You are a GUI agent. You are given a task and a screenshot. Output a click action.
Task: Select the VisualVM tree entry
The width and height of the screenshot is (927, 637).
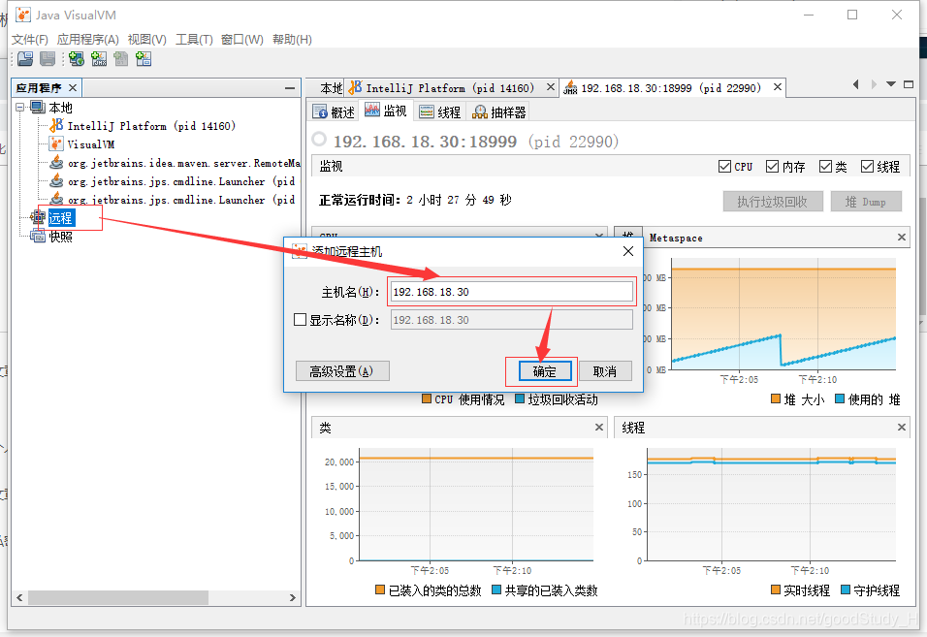[91, 143]
